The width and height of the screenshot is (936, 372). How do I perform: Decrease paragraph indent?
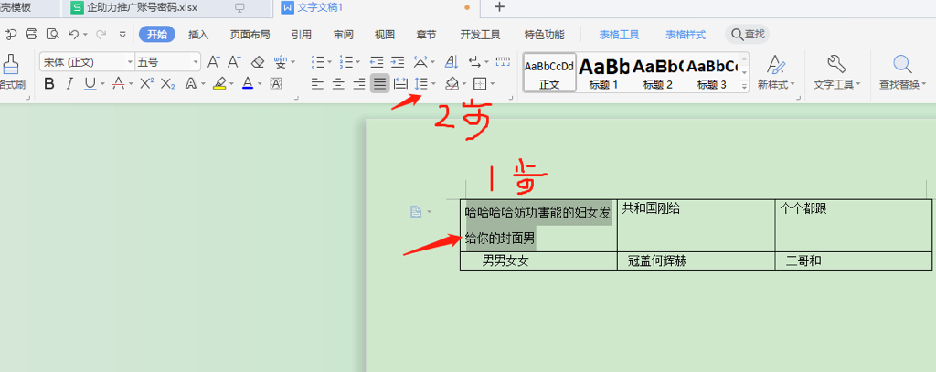click(x=377, y=61)
